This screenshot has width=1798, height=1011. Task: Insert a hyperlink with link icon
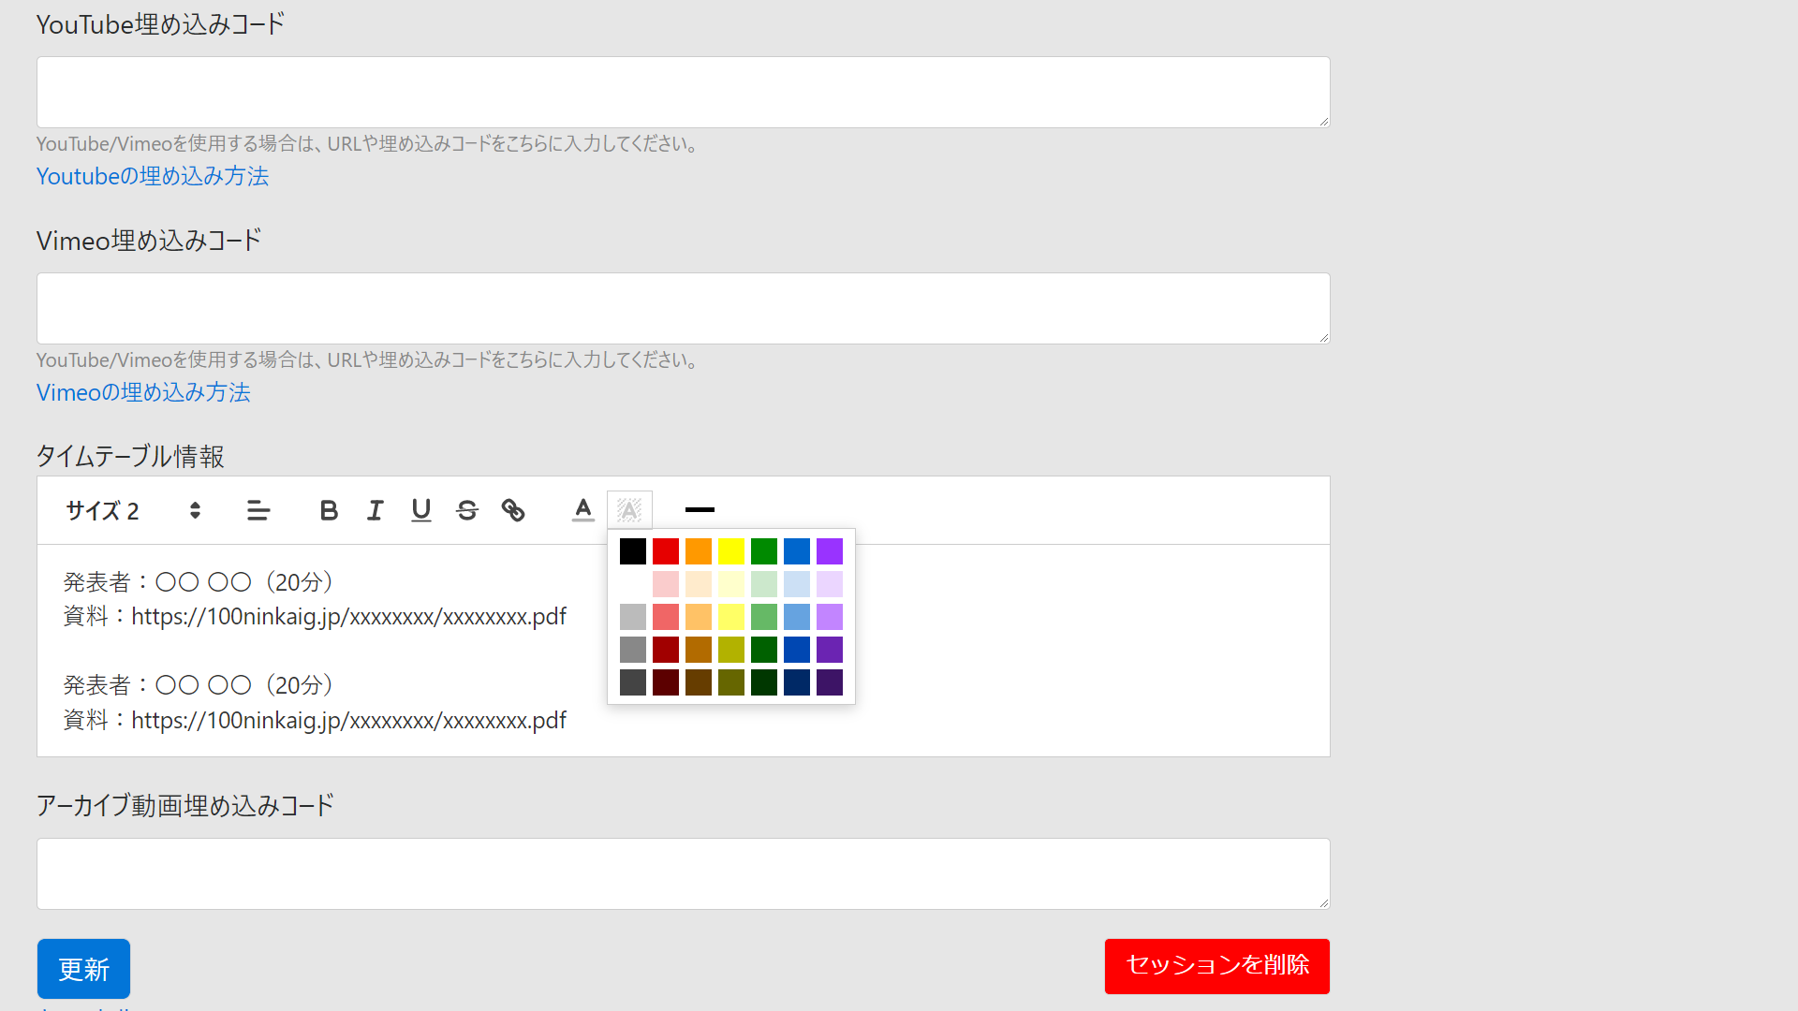pyautogui.click(x=512, y=510)
